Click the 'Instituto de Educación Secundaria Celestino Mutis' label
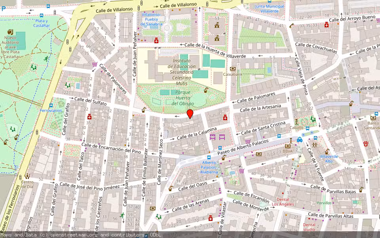Viewport: 380px width, 238px height. [182, 72]
